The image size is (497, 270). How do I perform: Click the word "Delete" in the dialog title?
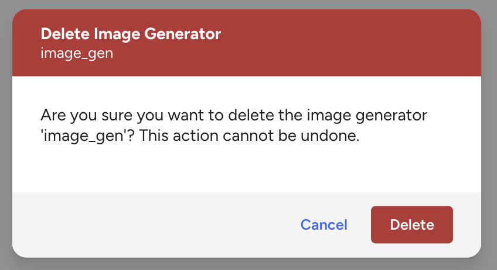coord(60,34)
